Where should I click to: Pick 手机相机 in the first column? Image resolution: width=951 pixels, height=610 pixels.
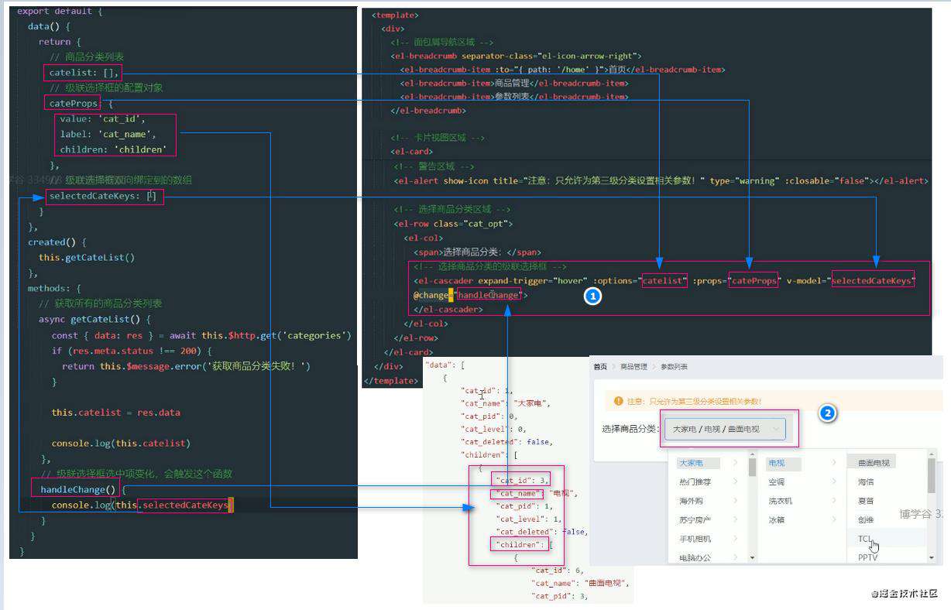pos(695,539)
